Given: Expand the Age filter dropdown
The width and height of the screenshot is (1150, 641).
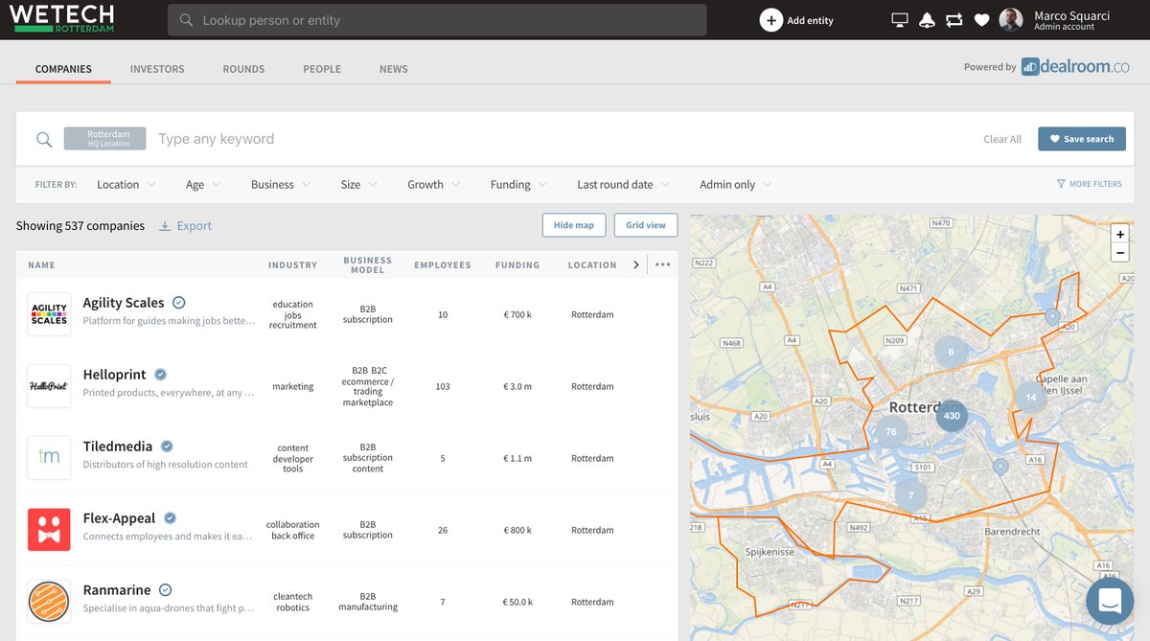Looking at the screenshot, I should [x=202, y=184].
